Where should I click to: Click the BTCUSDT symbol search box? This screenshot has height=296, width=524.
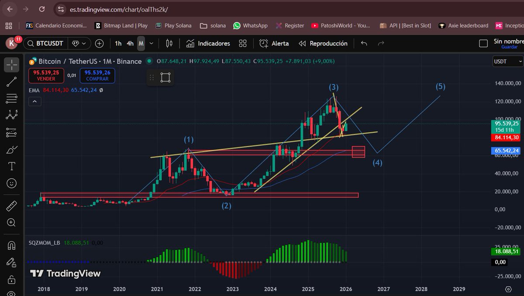point(45,43)
